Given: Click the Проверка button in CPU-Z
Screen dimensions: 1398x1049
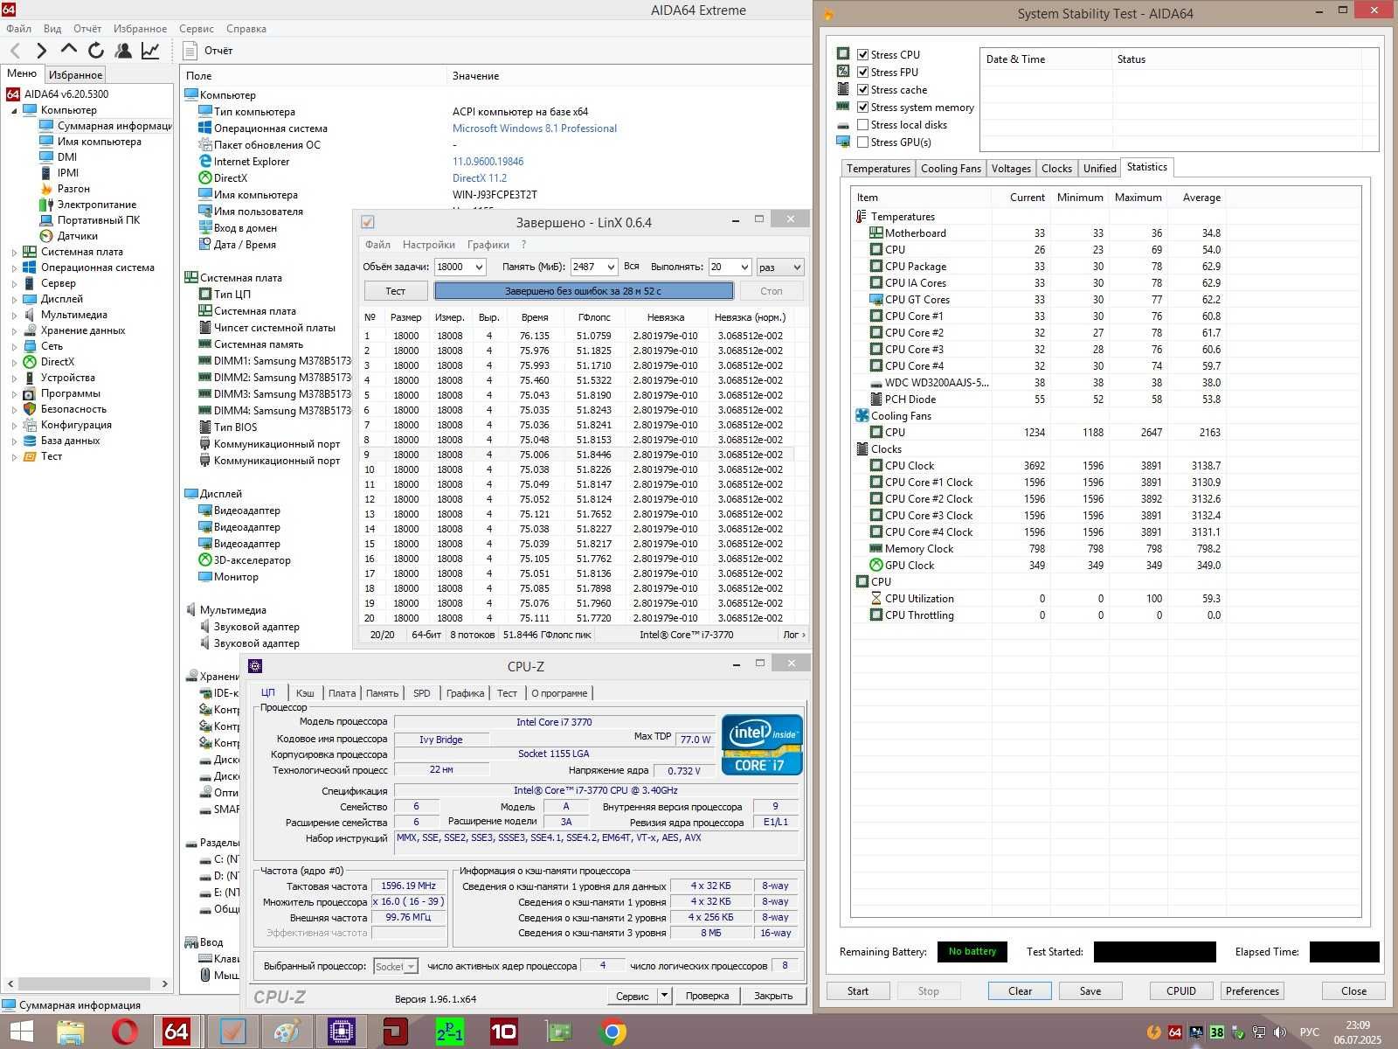Looking at the screenshot, I should click(x=707, y=995).
